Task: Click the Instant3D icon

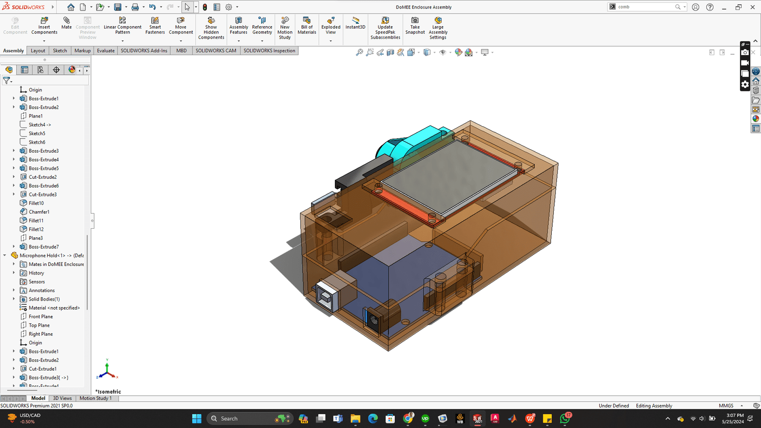Action: click(355, 23)
